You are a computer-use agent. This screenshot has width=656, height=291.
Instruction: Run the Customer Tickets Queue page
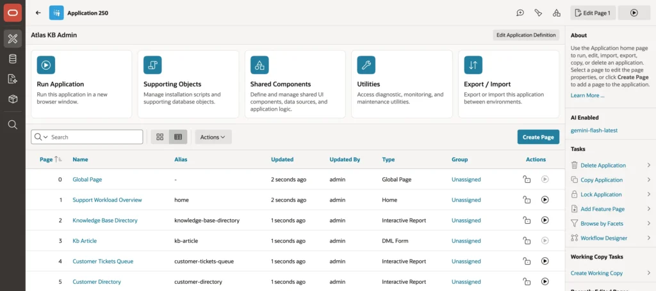click(545, 261)
